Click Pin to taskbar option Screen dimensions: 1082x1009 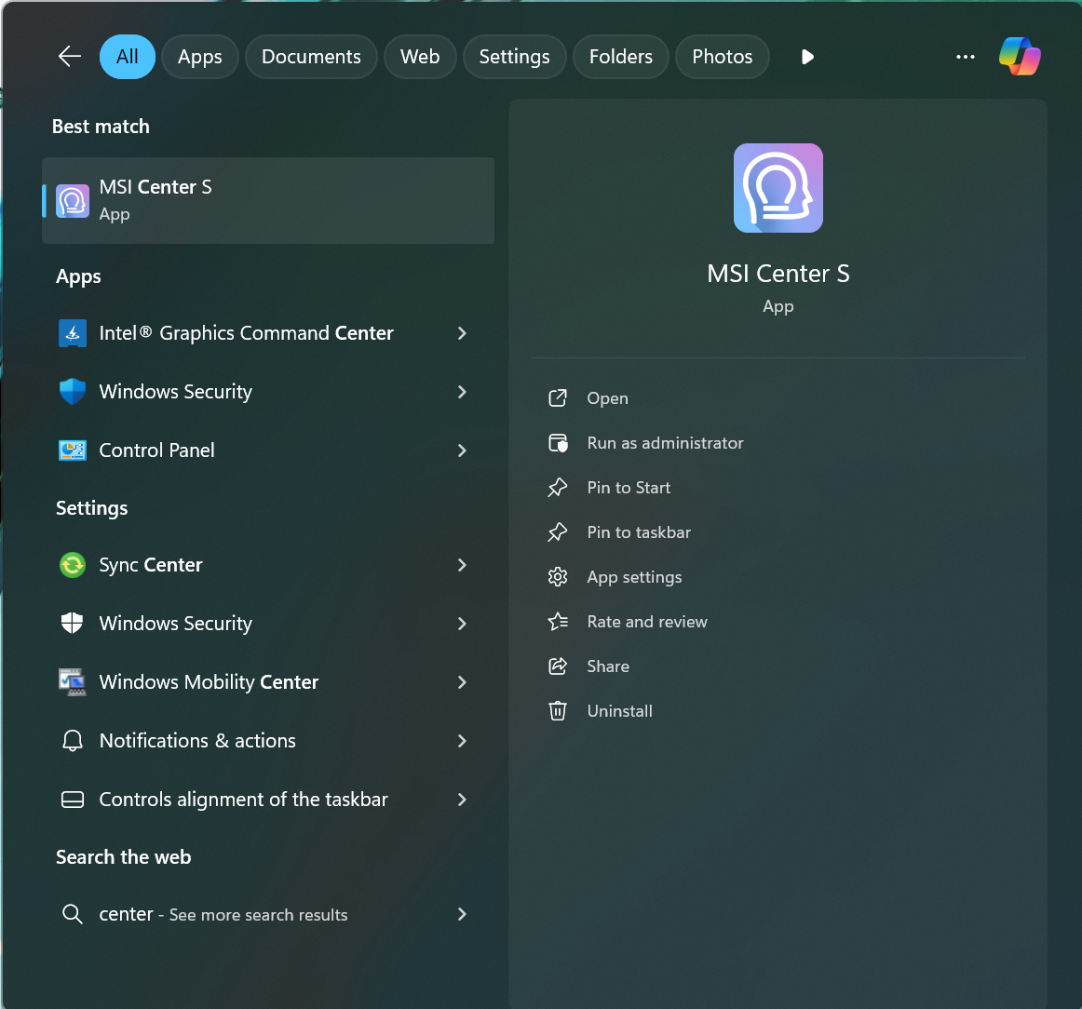tap(639, 532)
